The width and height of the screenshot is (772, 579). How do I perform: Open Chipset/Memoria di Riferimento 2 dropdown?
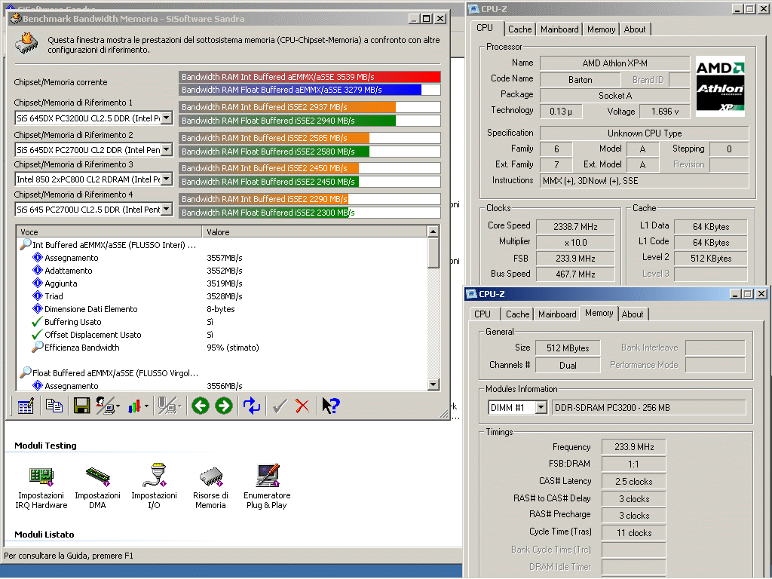click(x=167, y=149)
